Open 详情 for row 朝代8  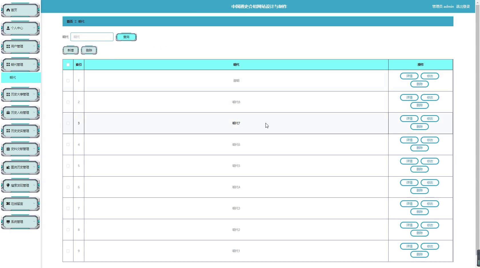[409, 97]
